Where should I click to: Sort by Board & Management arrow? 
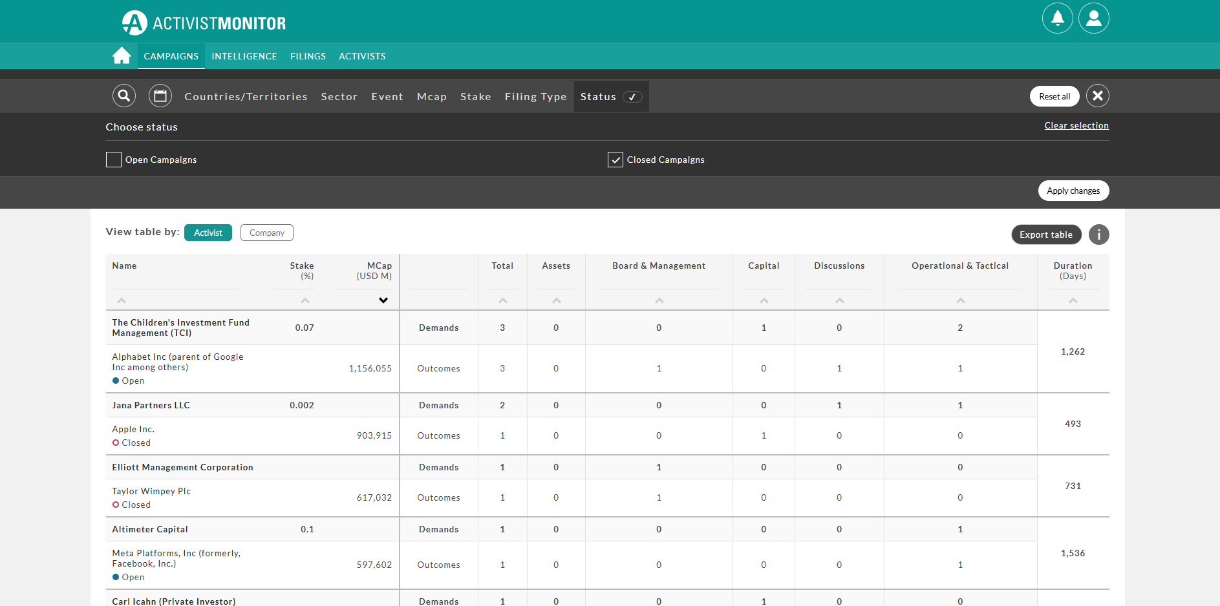(659, 300)
